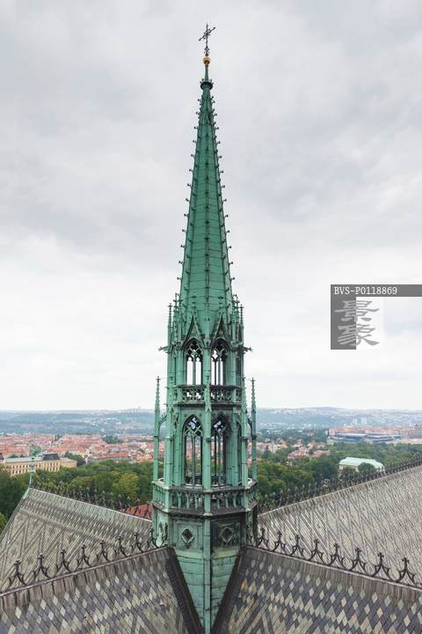422x634 pixels.
Task: Click the 景象 watermark logo
Action: [x=357, y=322]
